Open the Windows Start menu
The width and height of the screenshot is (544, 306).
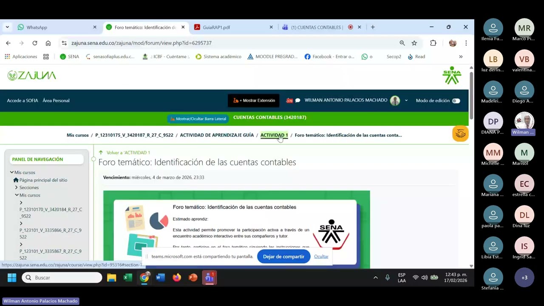(12, 278)
